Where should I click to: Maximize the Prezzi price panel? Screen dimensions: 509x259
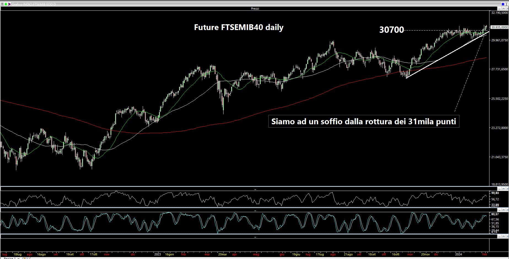click(x=503, y=9)
